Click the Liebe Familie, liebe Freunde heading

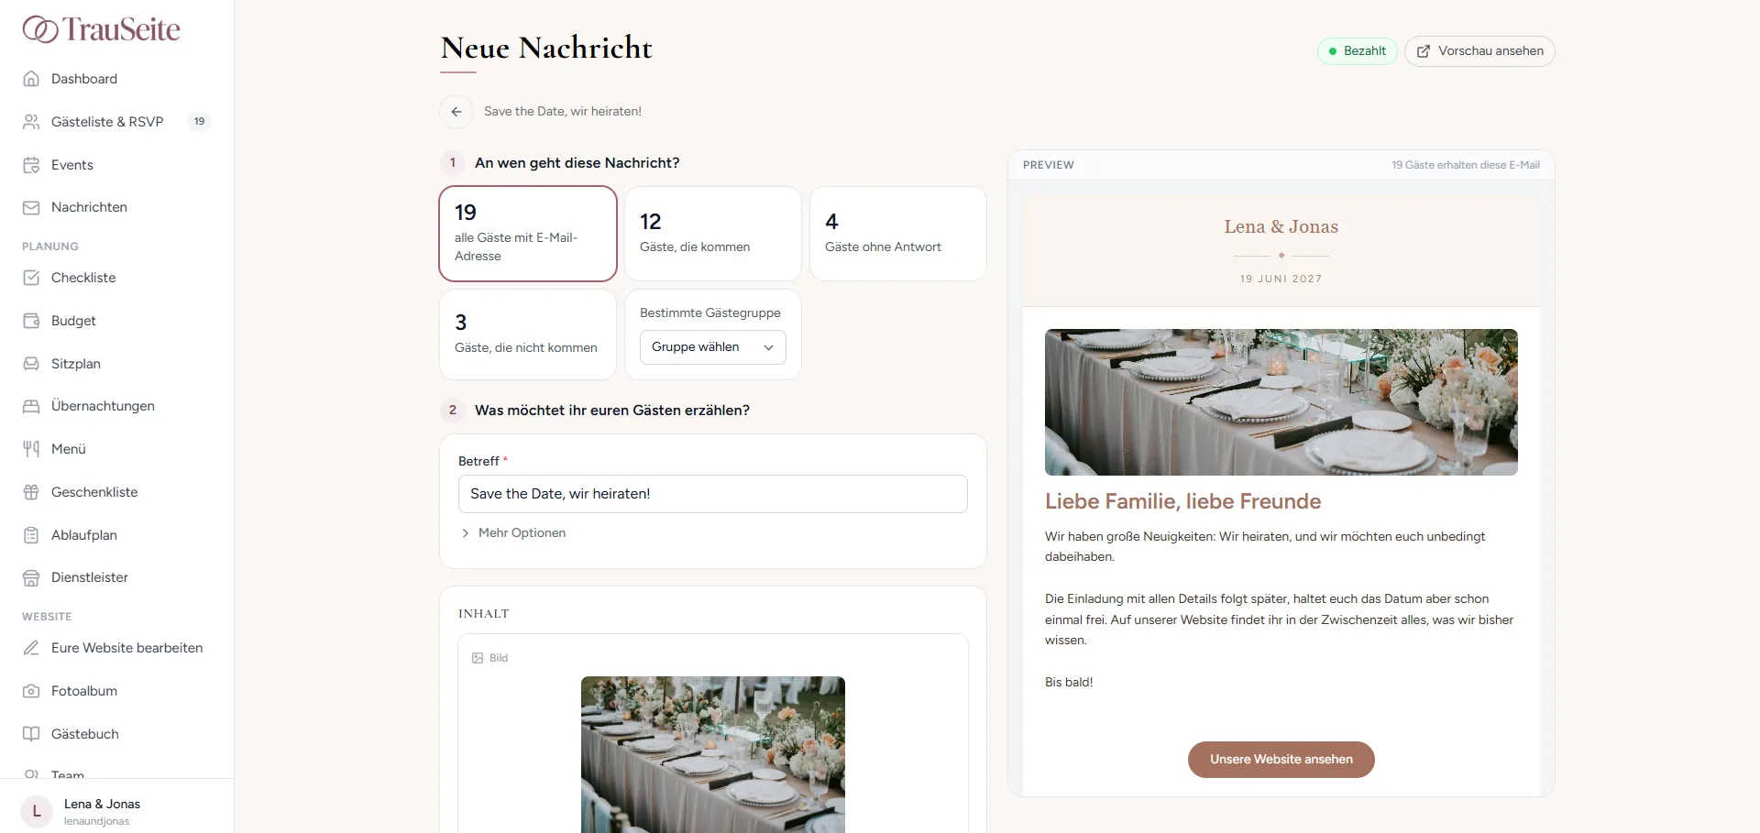1183,501
